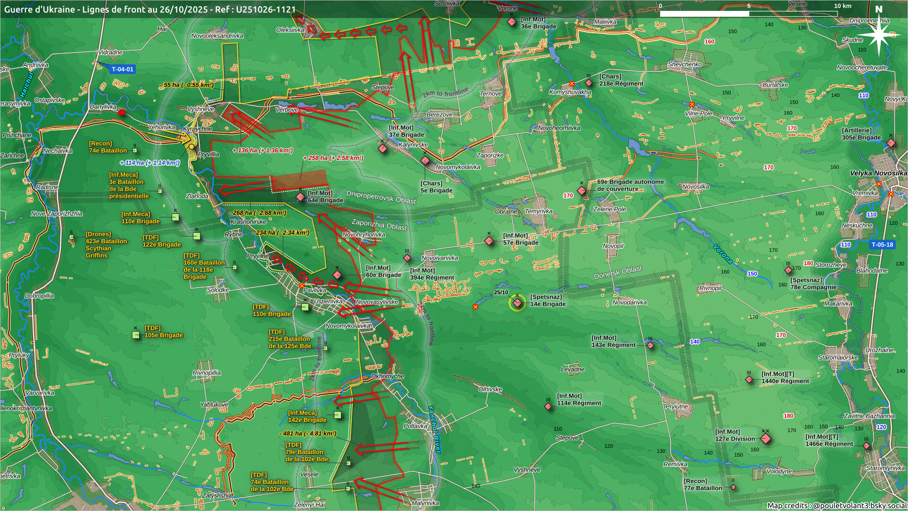Click the 25/10 date marker label

(501, 292)
